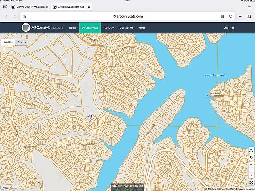The image size is (255, 191).
Task: Reload the page with refresh icon
Action: [x=231, y=16]
